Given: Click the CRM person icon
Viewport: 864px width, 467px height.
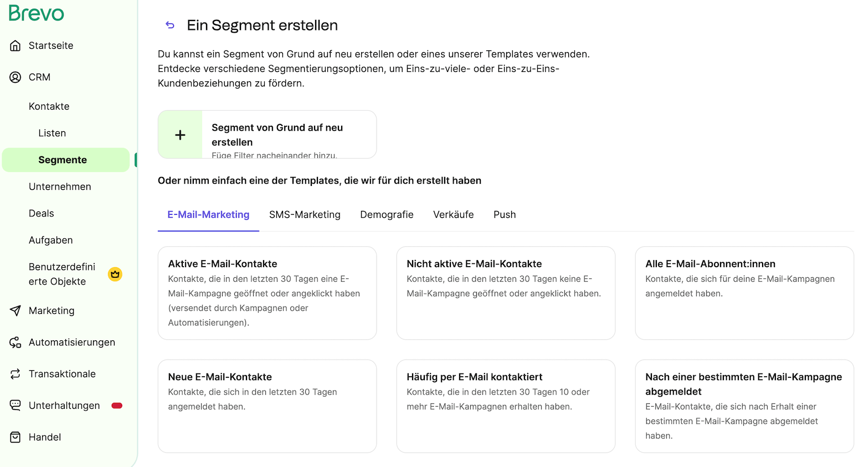Looking at the screenshot, I should (16, 77).
